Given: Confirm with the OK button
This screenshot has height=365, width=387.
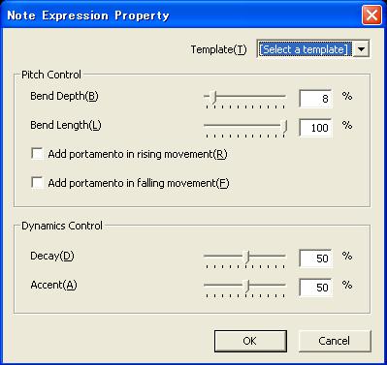Looking at the screenshot, I should tap(250, 341).
